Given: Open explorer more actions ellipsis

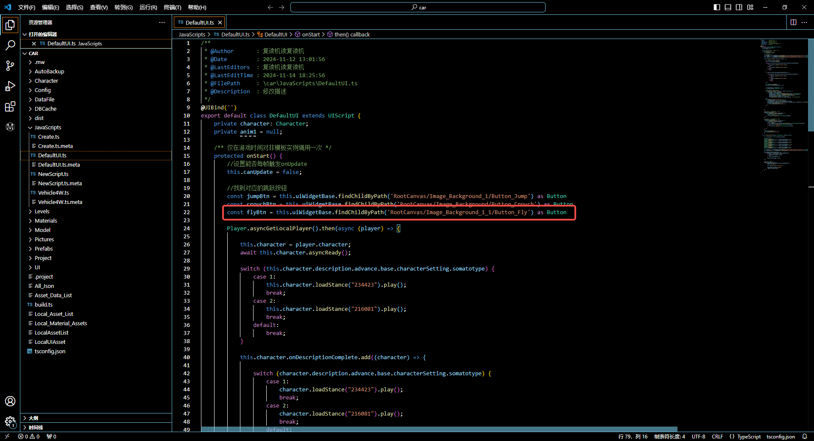Looking at the screenshot, I should tap(162, 22).
